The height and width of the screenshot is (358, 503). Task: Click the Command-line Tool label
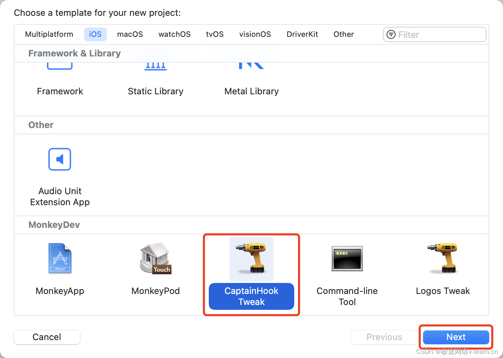click(x=347, y=296)
